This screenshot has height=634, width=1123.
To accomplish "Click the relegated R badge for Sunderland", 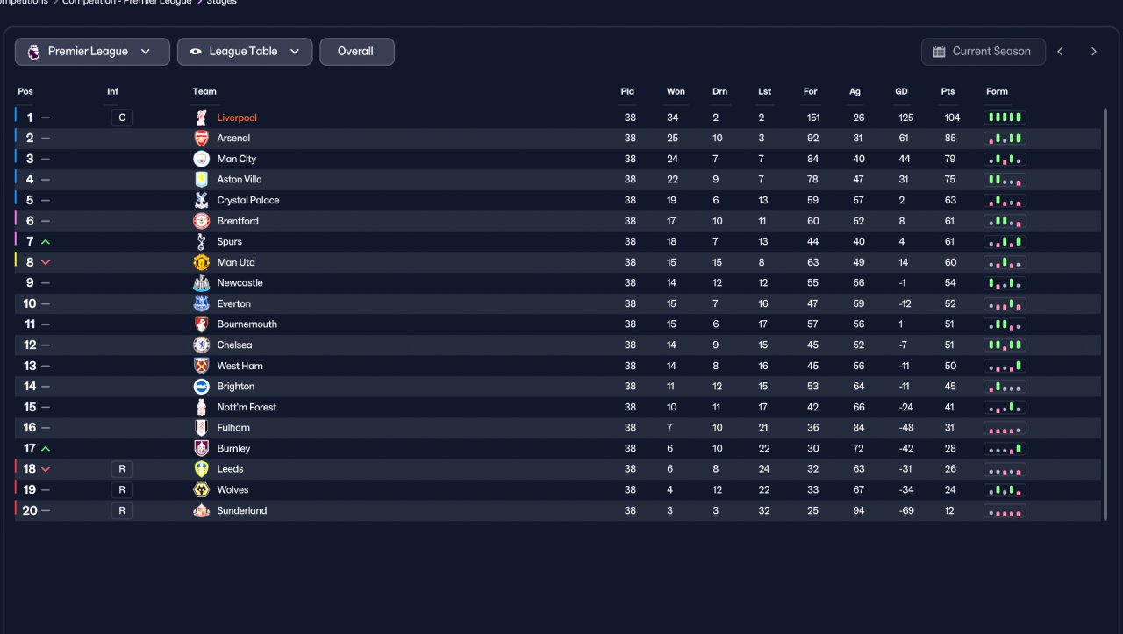I will pyautogui.click(x=122, y=510).
